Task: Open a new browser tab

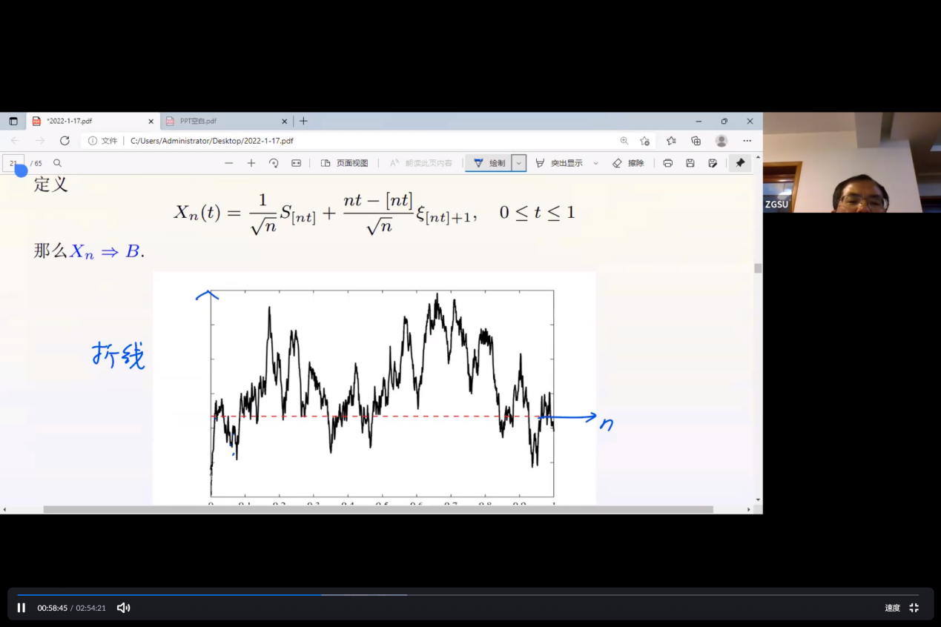Action: pyautogui.click(x=303, y=121)
